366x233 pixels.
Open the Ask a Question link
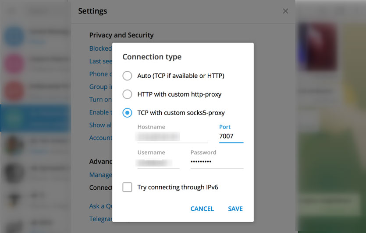point(101,206)
